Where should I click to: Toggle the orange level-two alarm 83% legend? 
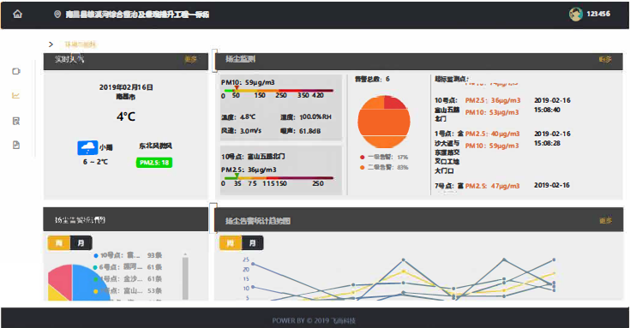point(384,167)
